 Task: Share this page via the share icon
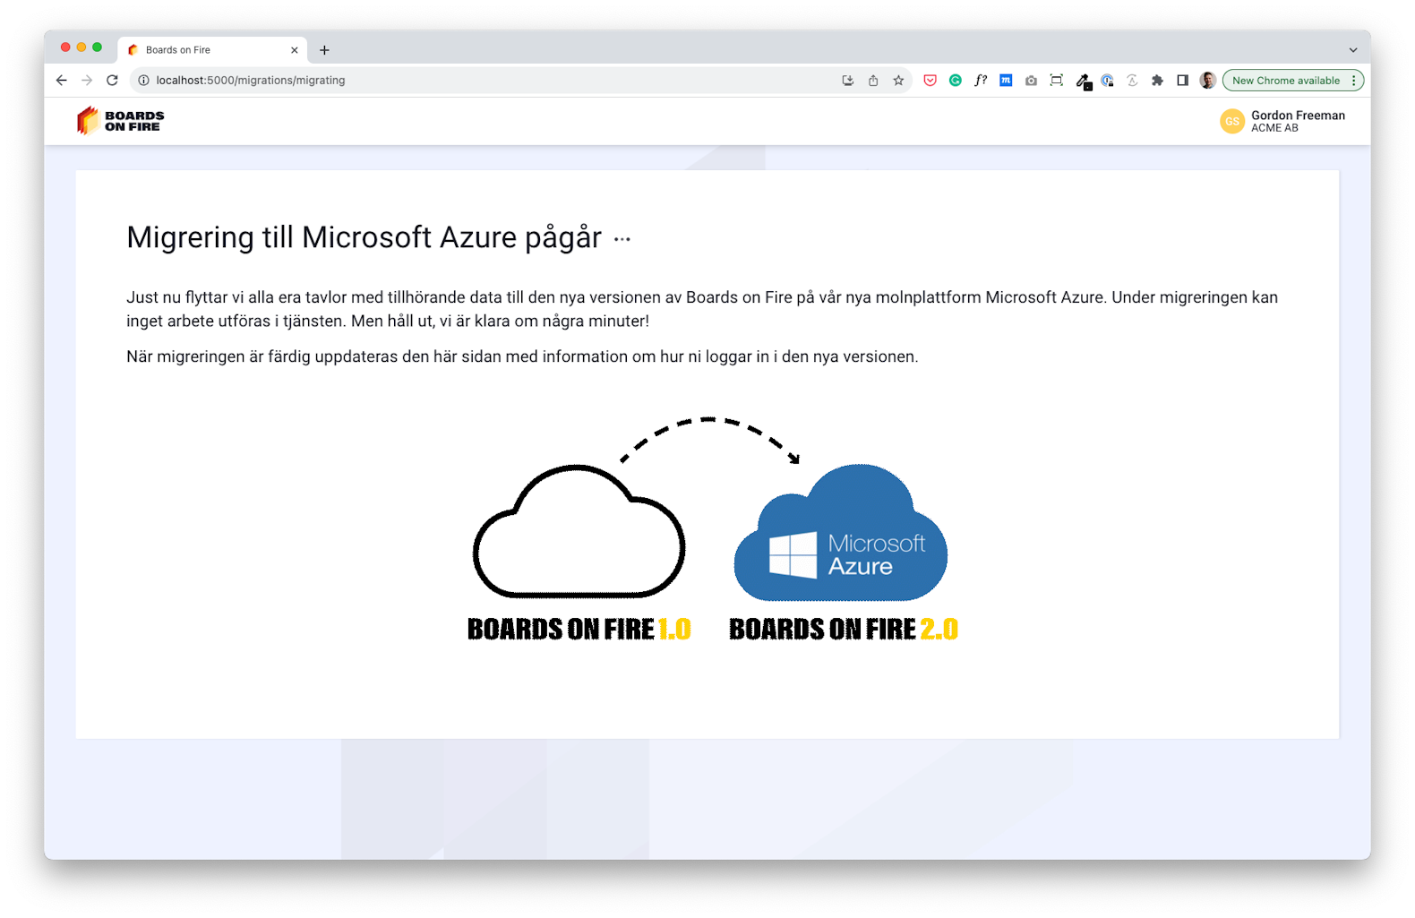(x=873, y=81)
